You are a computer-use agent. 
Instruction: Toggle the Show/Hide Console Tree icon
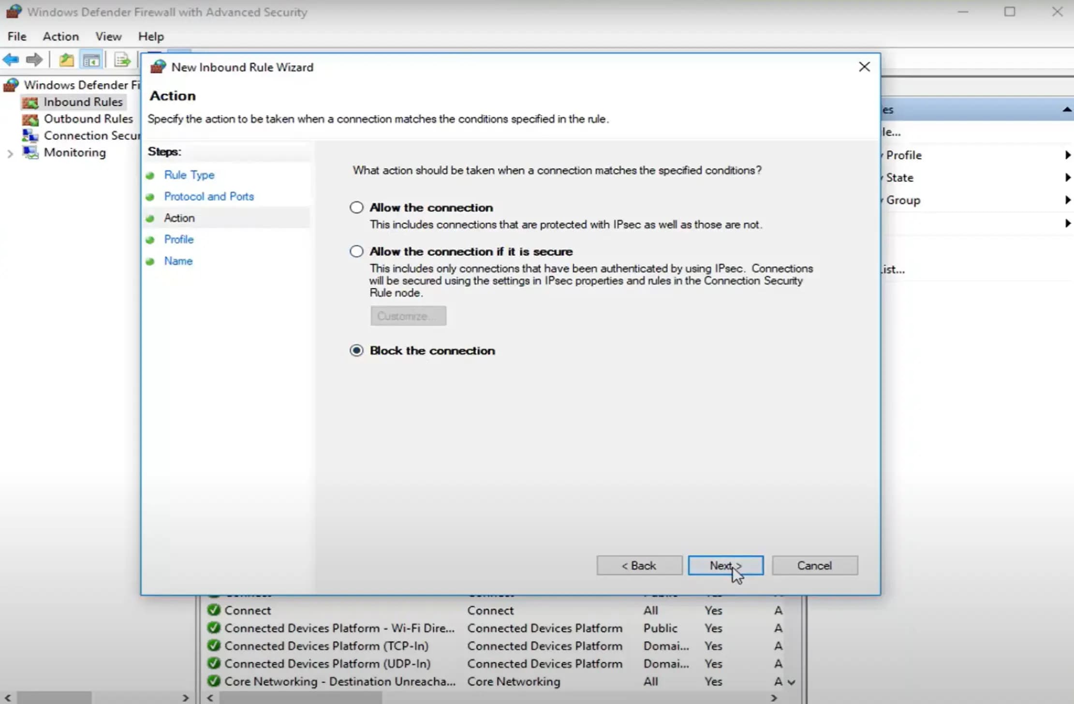point(91,60)
